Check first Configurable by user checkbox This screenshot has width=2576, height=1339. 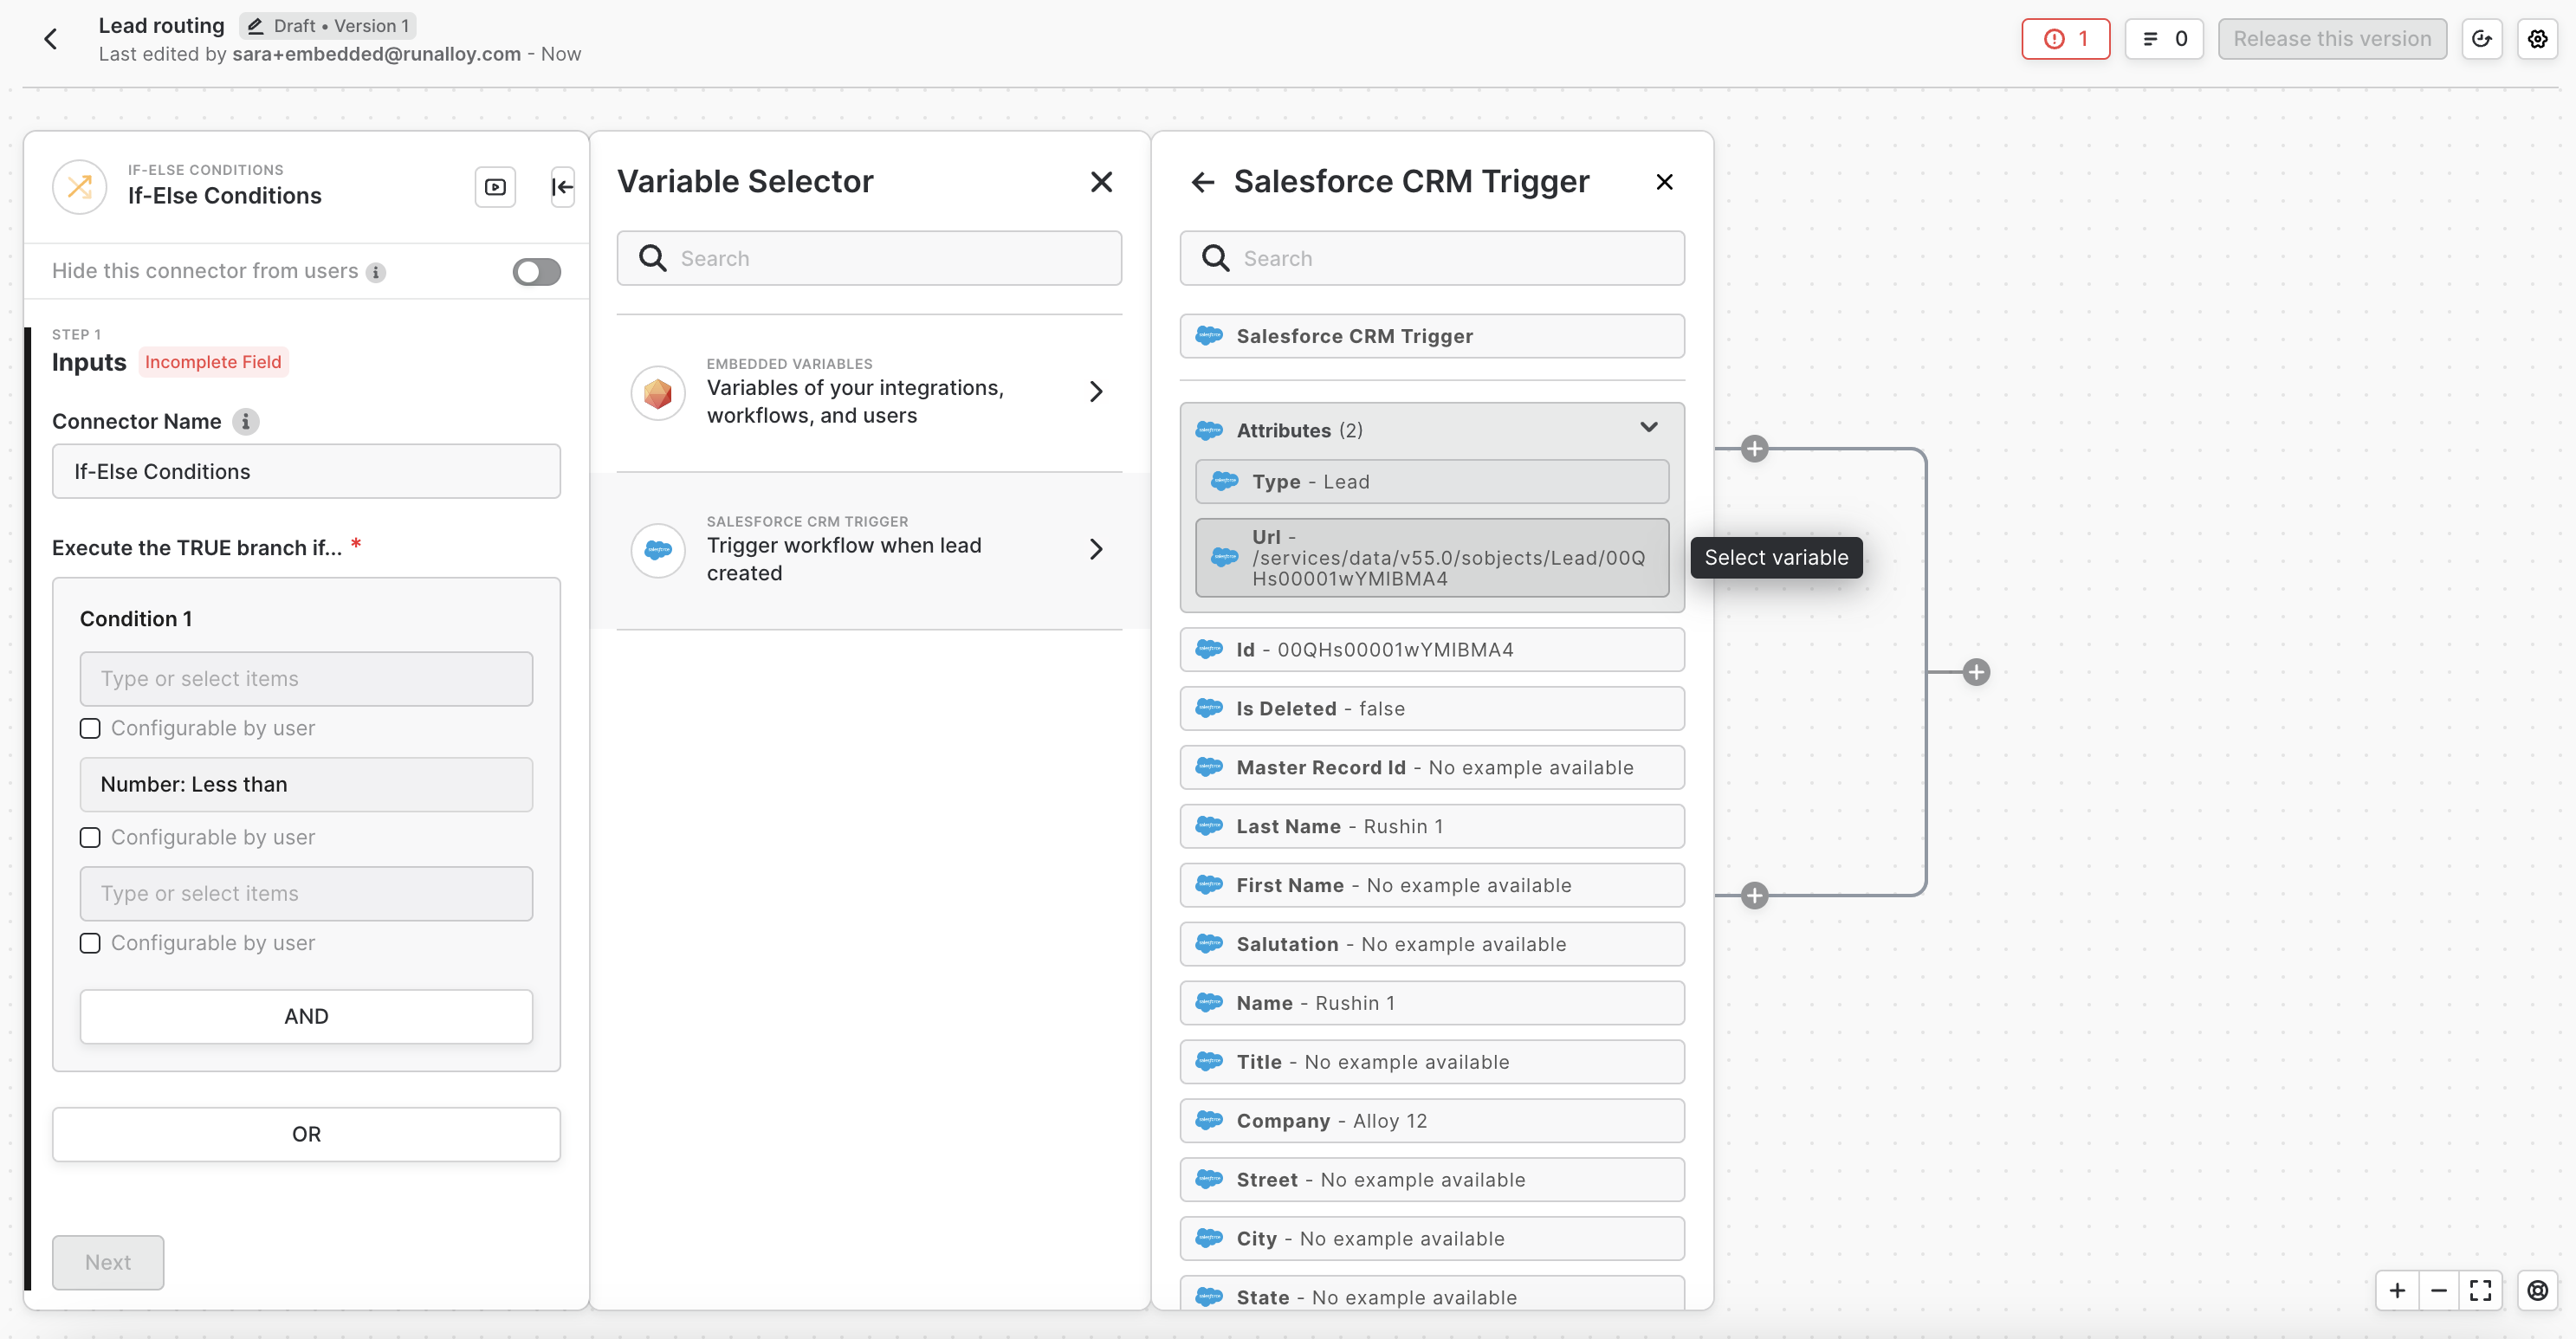(90, 728)
